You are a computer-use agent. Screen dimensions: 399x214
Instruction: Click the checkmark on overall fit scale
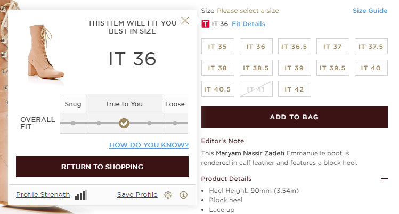pyautogui.click(x=124, y=124)
